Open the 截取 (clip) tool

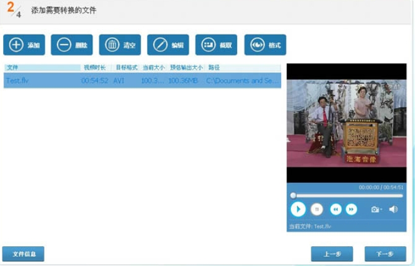coord(216,45)
